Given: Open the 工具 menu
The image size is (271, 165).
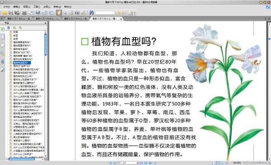Looking at the screenshot, I should tap(37, 7).
